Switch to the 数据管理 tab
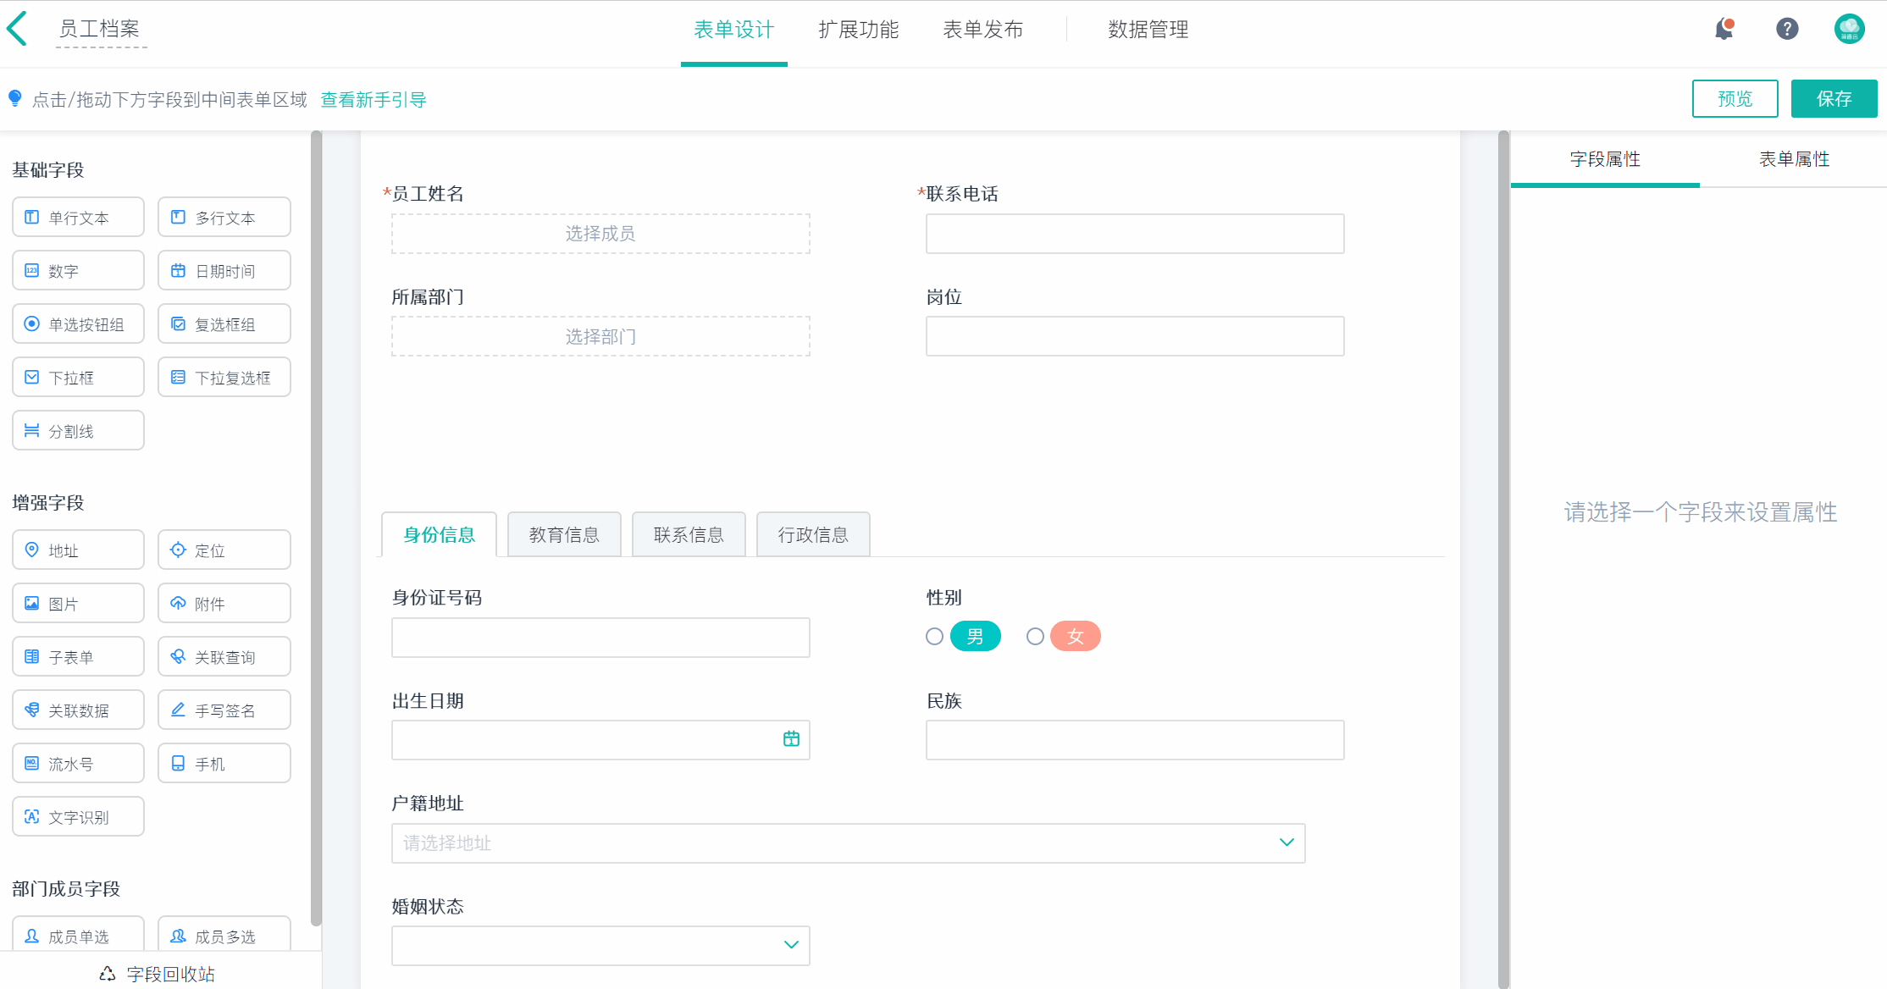This screenshot has height=989, width=1887. 1148,30
